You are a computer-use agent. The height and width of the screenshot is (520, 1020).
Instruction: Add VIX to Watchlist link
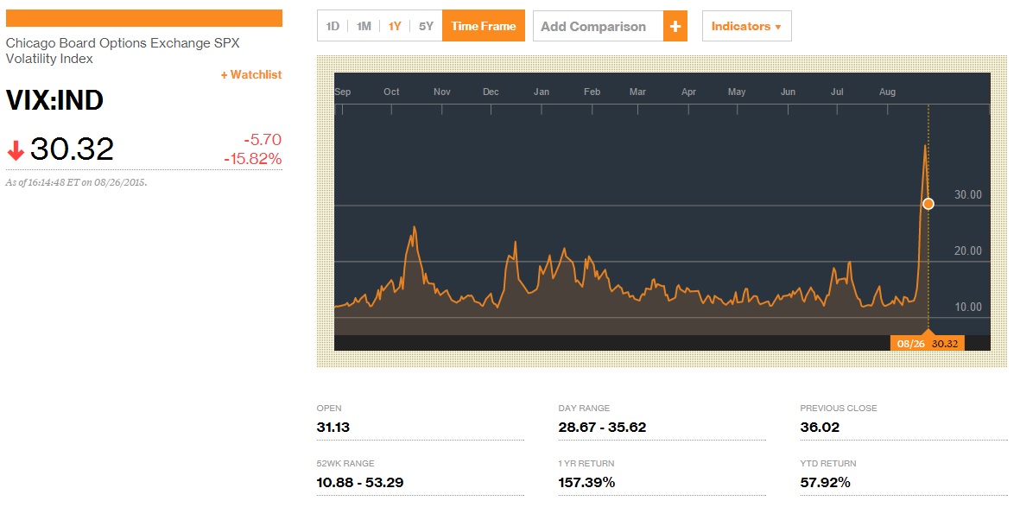tap(251, 75)
